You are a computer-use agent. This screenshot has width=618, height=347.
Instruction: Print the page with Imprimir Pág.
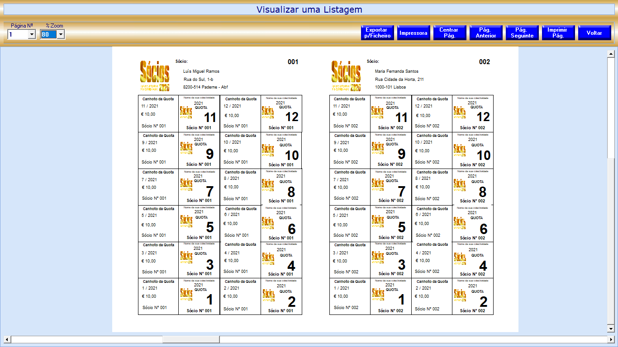coord(558,33)
